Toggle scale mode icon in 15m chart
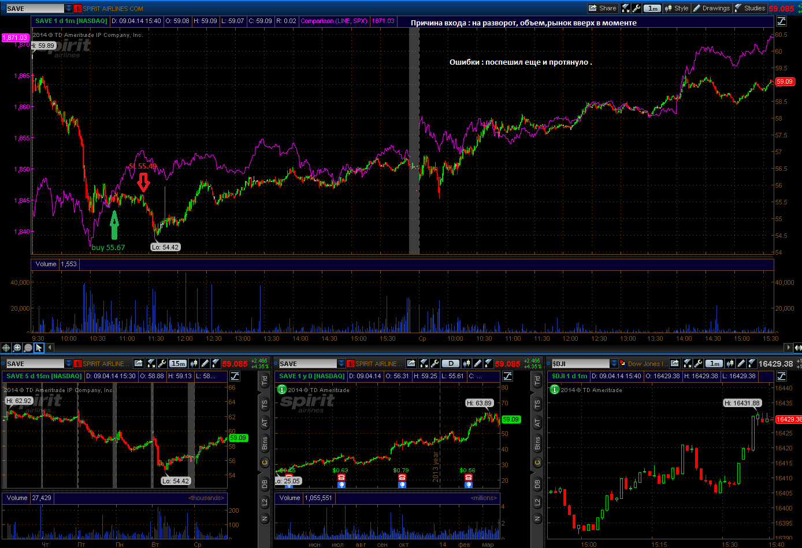This screenshot has height=548, width=802. point(235,376)
